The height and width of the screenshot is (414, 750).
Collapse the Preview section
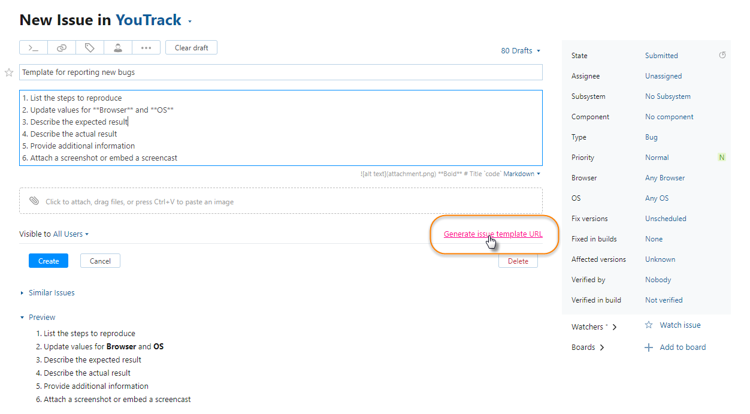point(41,318)
